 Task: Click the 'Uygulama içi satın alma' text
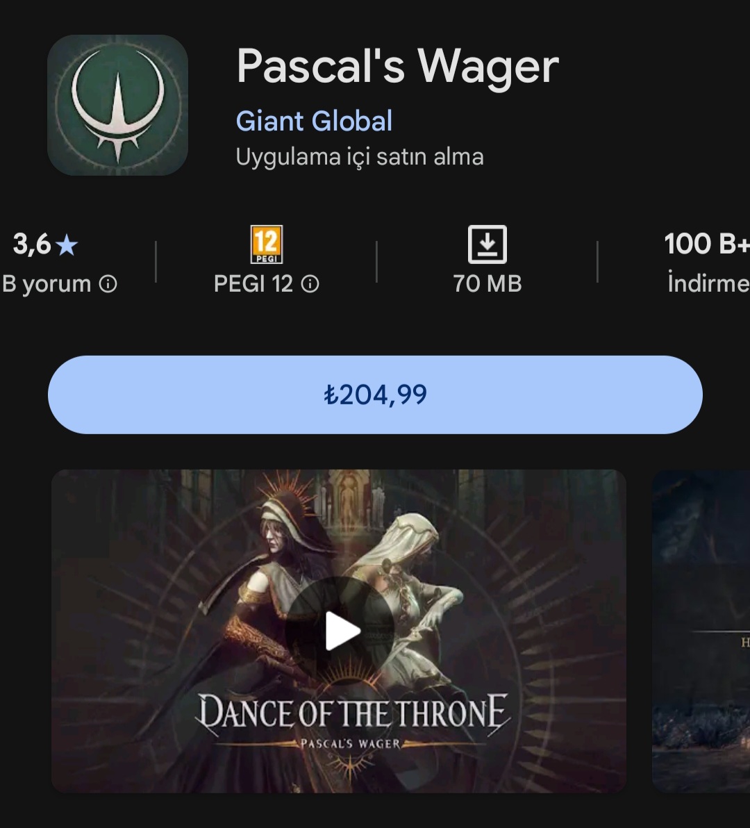pos(360,157)
